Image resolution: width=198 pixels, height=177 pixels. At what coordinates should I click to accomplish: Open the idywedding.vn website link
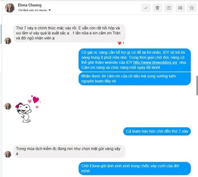coord(155,62)
